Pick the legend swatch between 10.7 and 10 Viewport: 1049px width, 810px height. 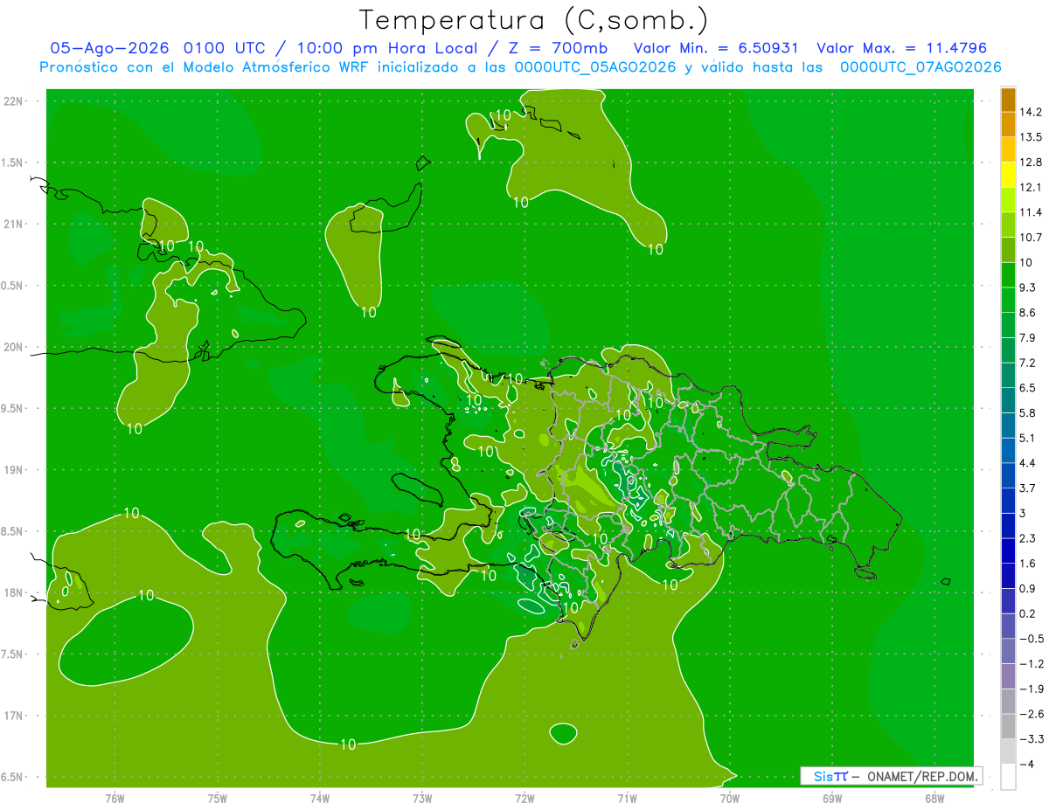pos(1008,250)
